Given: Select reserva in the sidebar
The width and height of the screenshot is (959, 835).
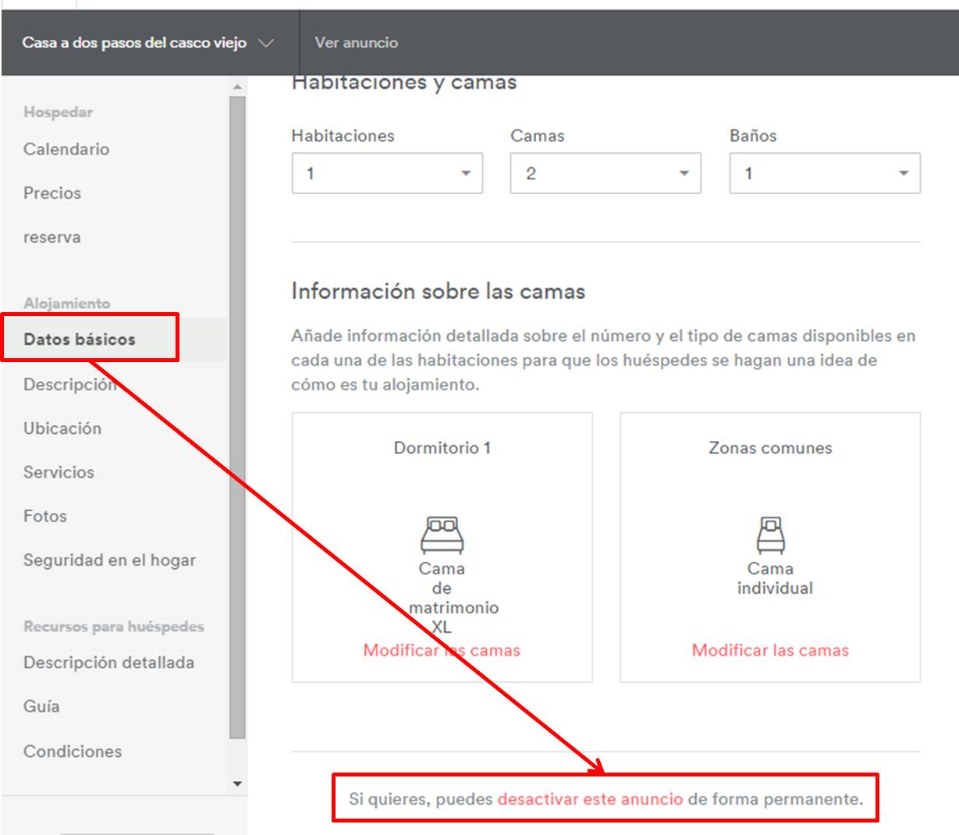Looking at the screenshot, I should (x=52, y=237).
